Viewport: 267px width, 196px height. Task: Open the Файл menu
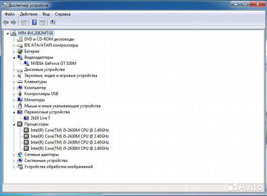[x=10, y=14]
